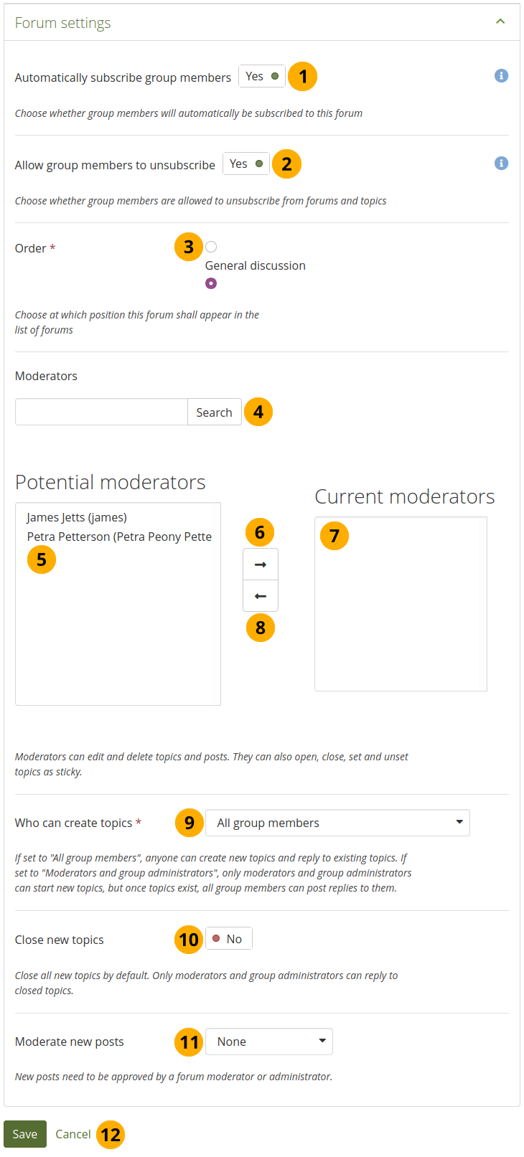Click right arrow to add moderator
This screenshot has width=524, height=1157.
261,565
